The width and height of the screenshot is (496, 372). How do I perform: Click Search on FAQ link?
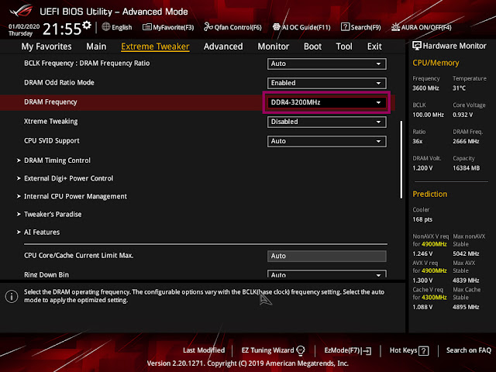point(468,350)
